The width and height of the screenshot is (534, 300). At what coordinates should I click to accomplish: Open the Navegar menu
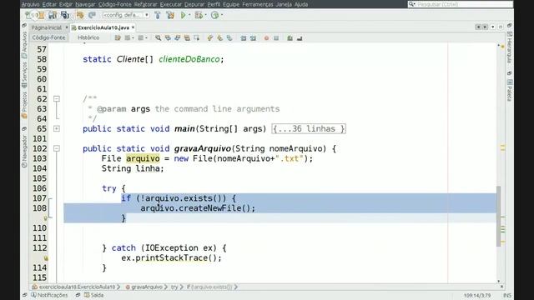coord(85,4)
